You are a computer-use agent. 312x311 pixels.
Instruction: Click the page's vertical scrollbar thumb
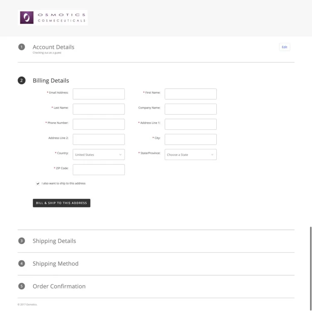click(x=311, y=269)
